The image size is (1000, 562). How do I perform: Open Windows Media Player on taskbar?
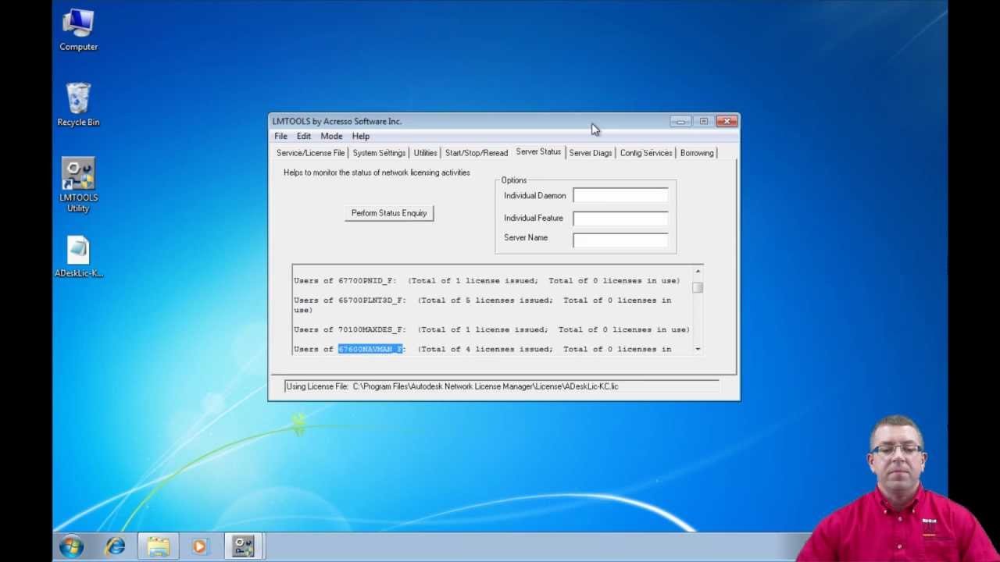200,546
